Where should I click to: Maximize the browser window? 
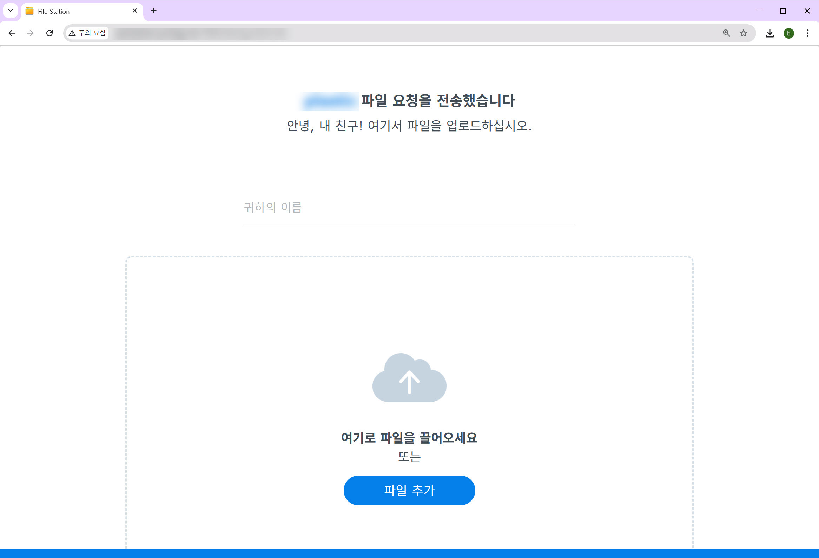tap(783, 11)
